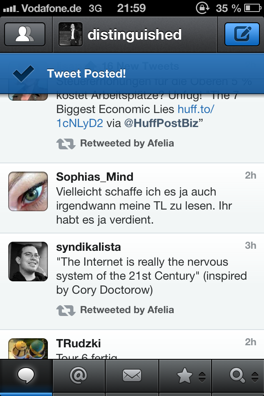Tap the retweet icon under Doctorow quote
264x396 pixels.
click(x=66, y=310)
